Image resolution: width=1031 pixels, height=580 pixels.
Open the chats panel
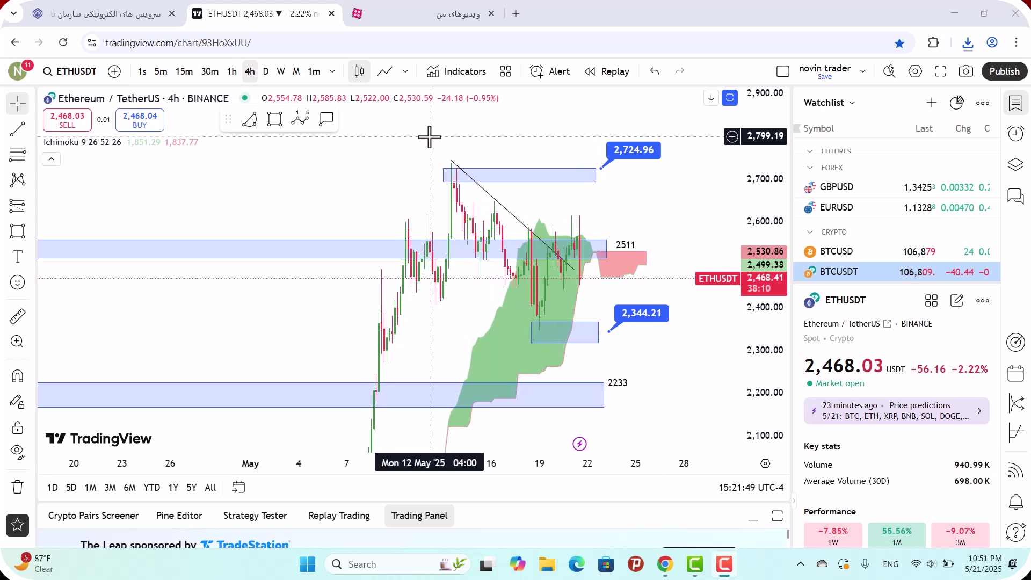(1015, 196)
